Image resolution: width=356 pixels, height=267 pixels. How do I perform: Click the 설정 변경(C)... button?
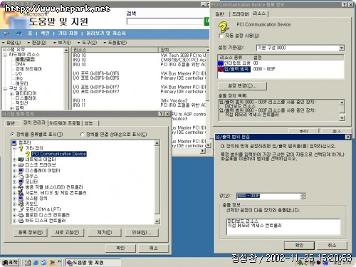[242, 86]
